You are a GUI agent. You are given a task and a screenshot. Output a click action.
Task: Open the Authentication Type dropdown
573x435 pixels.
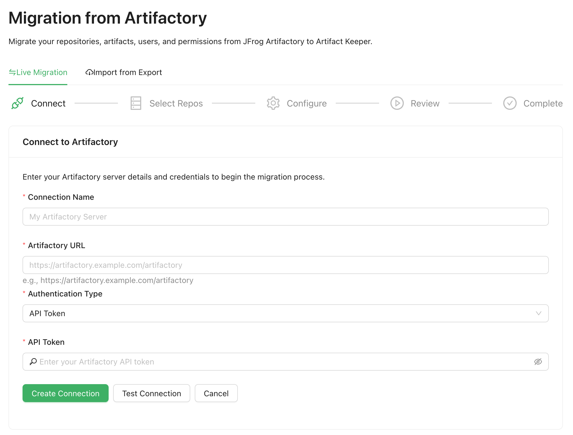[286, 313]
